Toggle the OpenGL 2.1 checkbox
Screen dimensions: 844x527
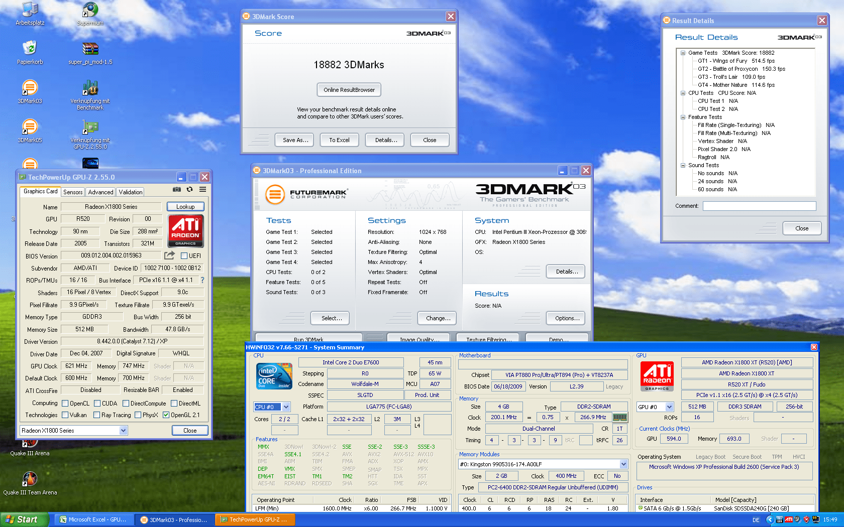click(166, 415)
